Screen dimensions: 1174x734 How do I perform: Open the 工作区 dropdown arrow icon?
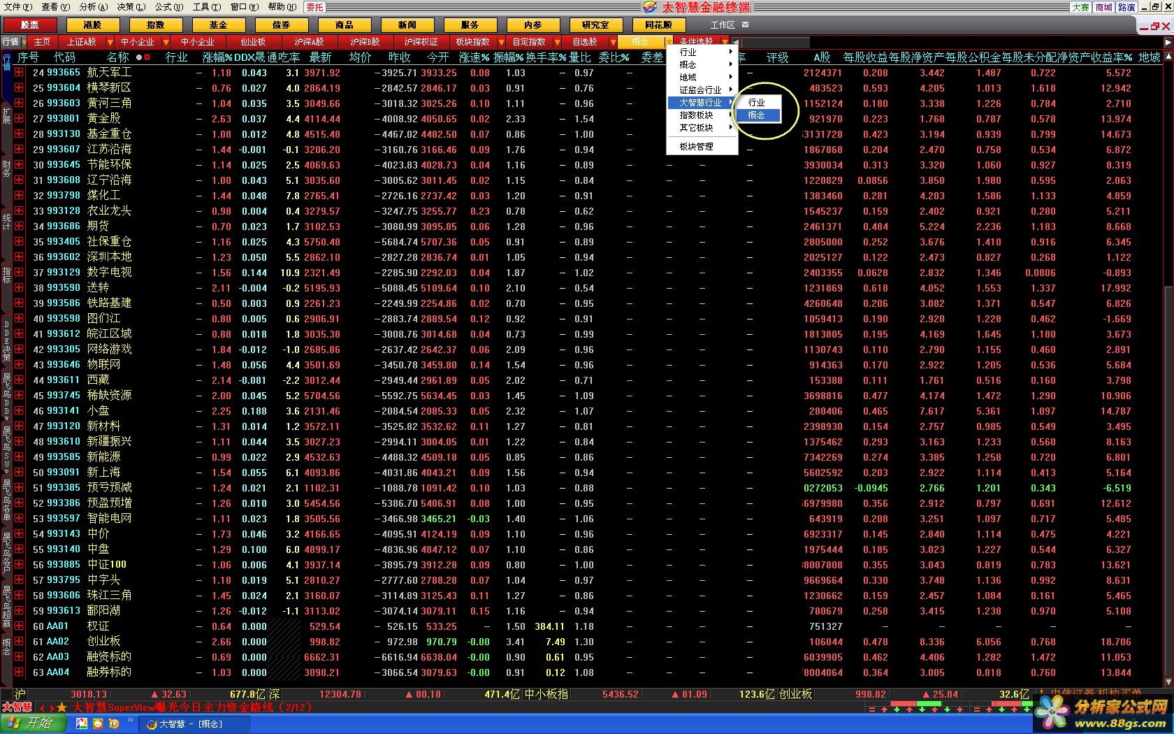(x=745, y=24)
